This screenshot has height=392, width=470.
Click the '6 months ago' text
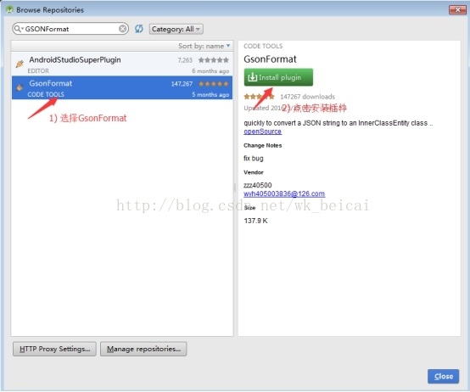tap(210, 71)
